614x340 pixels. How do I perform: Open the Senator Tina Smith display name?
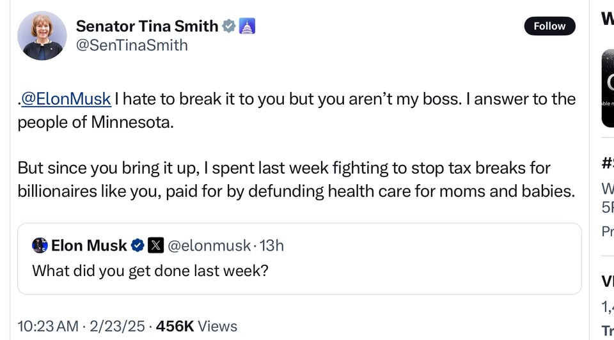click(146, 26)
